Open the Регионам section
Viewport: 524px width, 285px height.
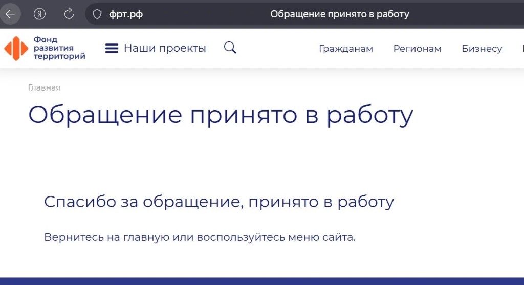click(x=417, y=49)
